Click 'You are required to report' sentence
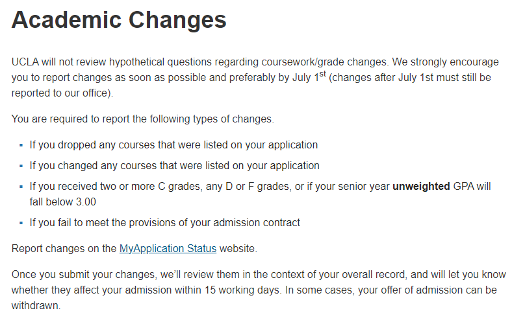The height and width of the screenshot is (324, 512). tap(143, 119)
